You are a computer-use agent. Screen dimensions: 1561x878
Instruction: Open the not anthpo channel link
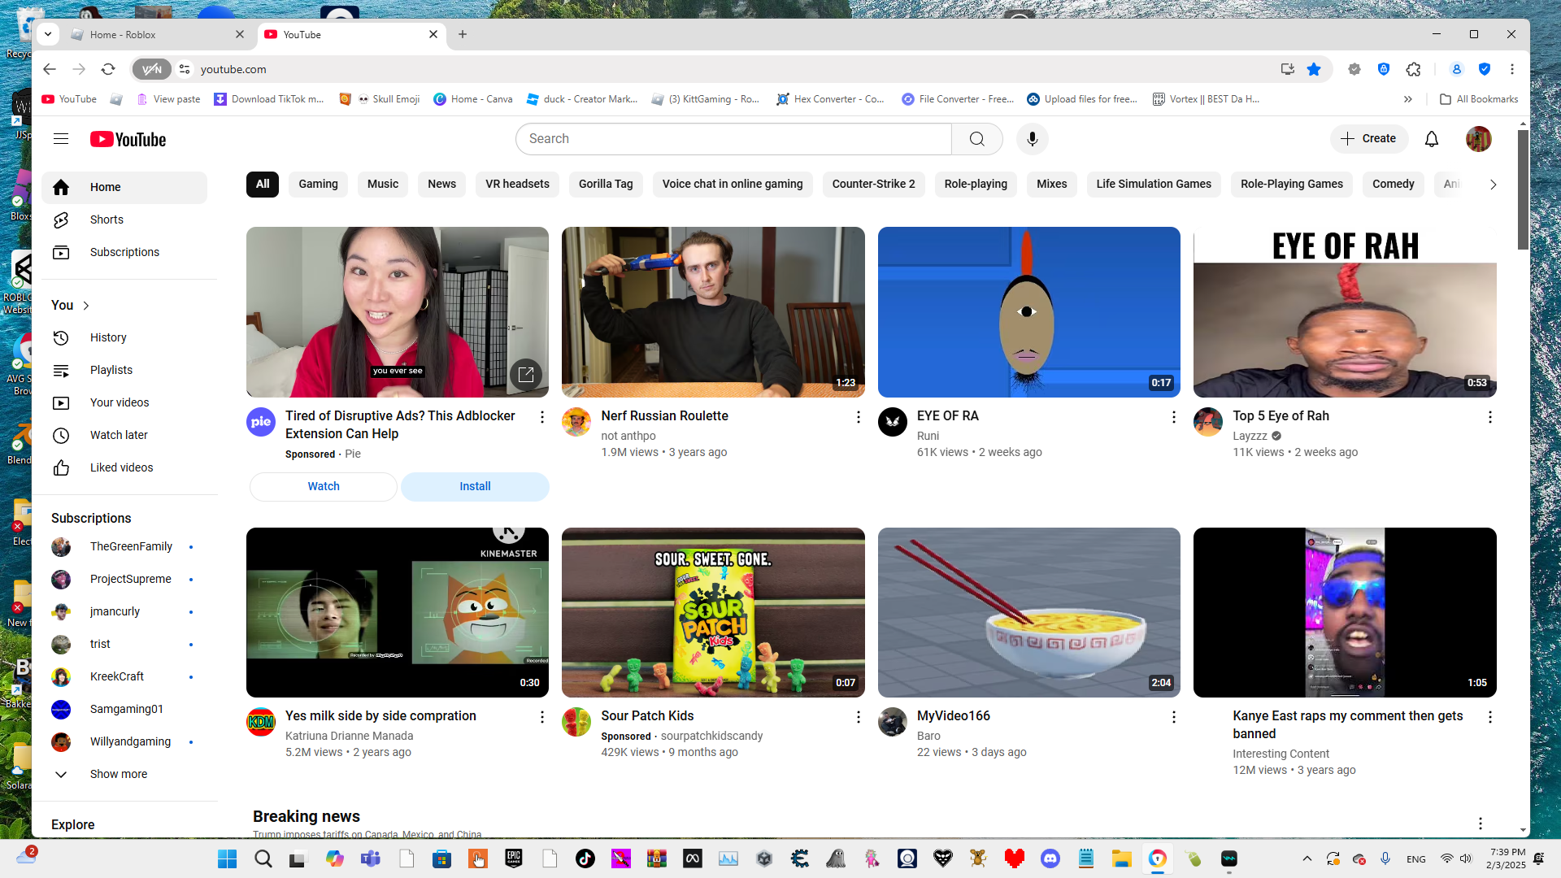click(x=628, y=437)
